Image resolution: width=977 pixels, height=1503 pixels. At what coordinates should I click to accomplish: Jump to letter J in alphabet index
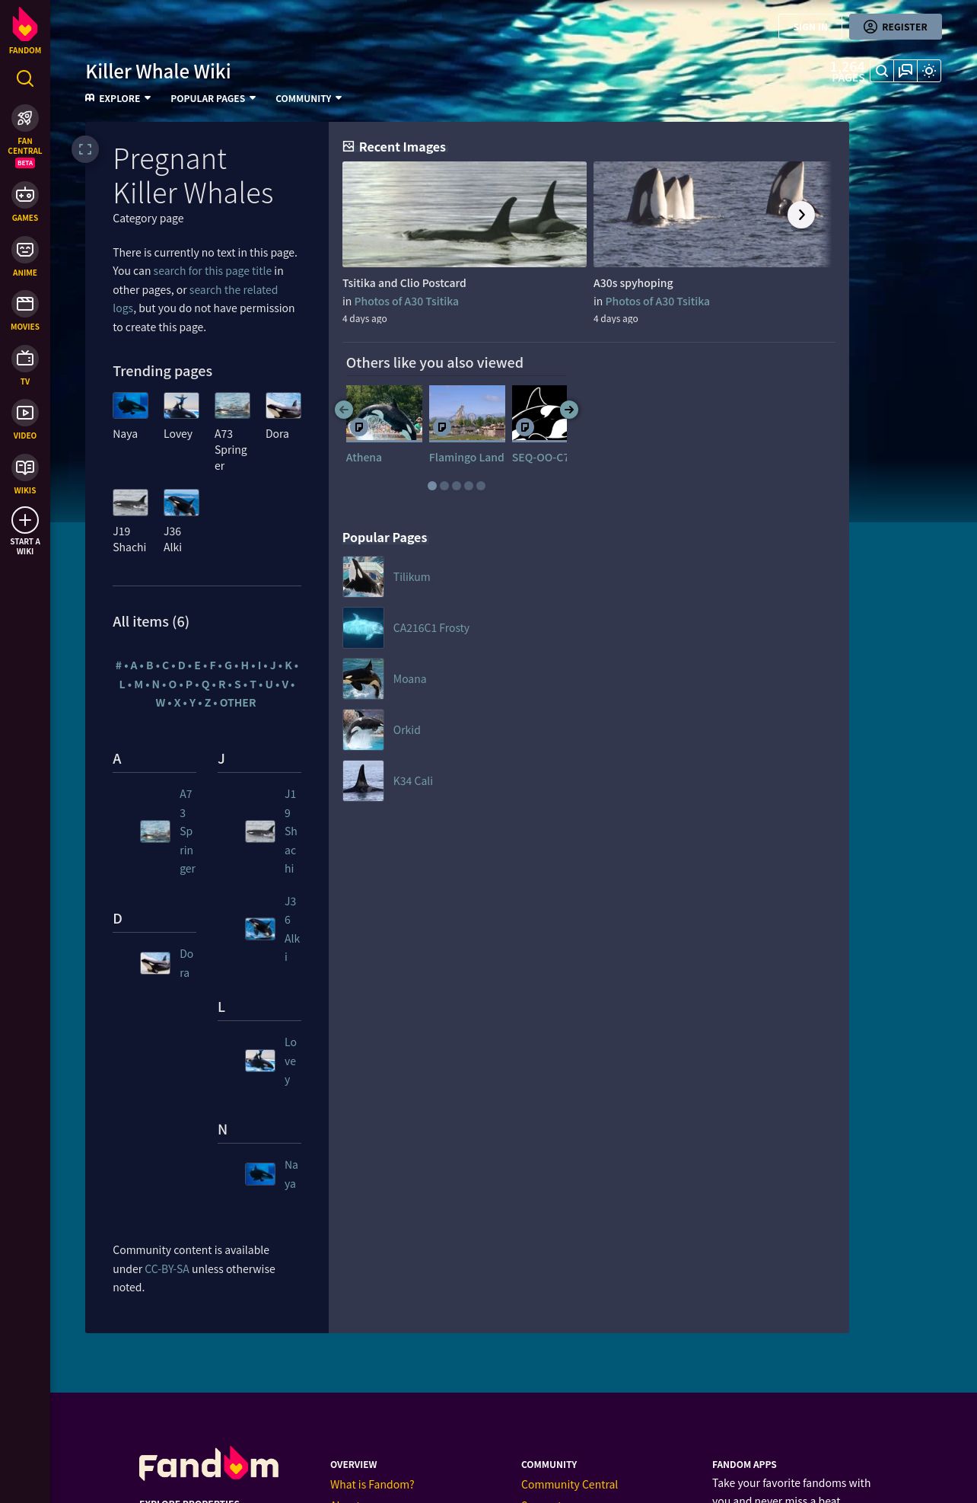pos(273,665)
